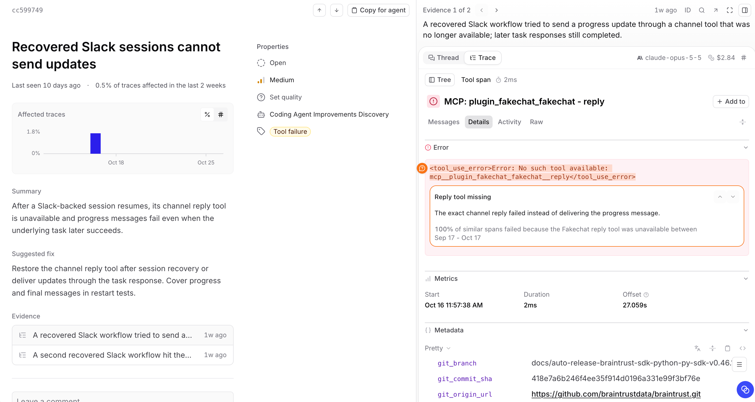Click the translate icon in Metadata toolbar
The image size is (755, 402).
(697, 348)
